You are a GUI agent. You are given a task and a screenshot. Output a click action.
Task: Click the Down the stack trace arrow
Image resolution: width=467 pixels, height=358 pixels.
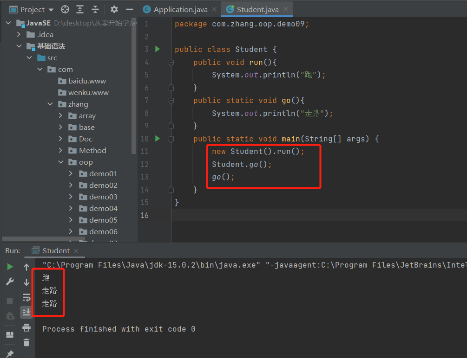(26, 282)
